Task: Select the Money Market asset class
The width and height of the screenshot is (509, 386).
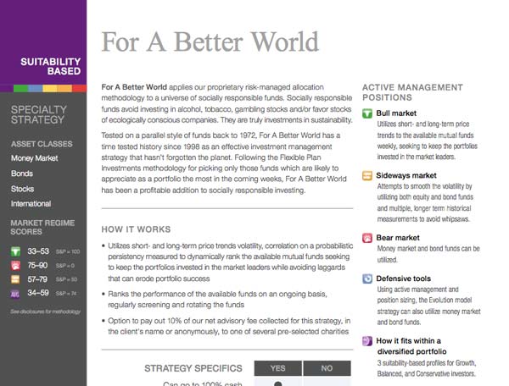Action: 35,158
